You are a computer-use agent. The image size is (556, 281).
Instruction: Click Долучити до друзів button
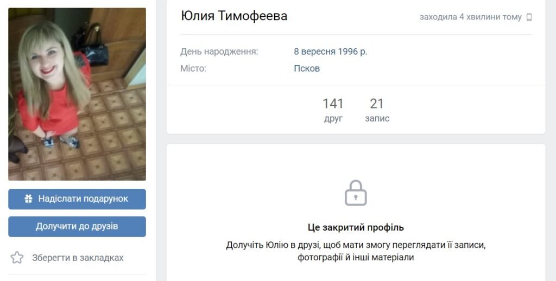[77, 226]
